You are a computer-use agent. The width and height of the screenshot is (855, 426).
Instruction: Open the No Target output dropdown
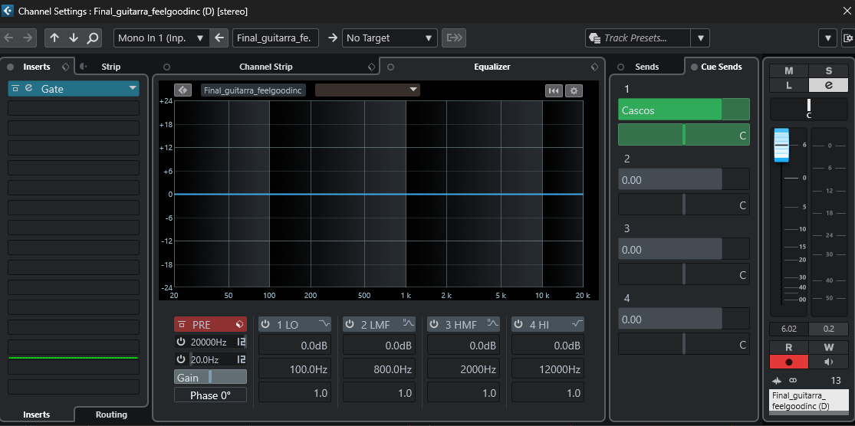(390, 38)
